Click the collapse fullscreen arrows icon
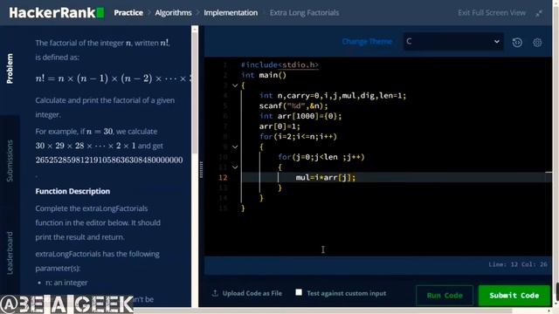This screenshot has height=314, width=559. 539,13
